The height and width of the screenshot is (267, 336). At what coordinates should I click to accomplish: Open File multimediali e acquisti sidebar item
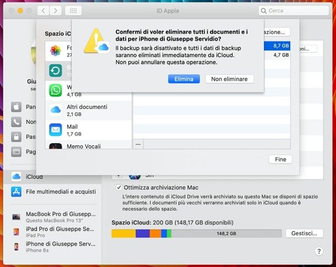[x=53, y=192]
